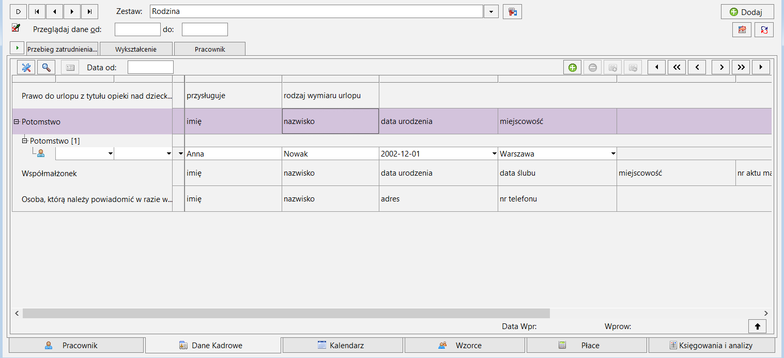Open the Płace bottom tab
This screenshot has height=358, width=784.
click(587, 345)
